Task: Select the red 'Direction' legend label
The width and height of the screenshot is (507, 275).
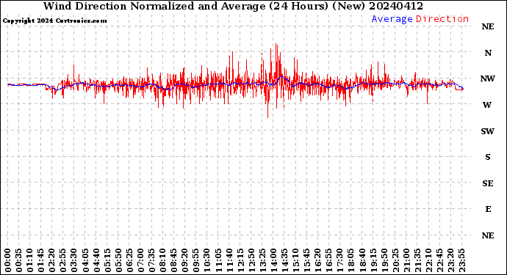Action: click(442, 19)
